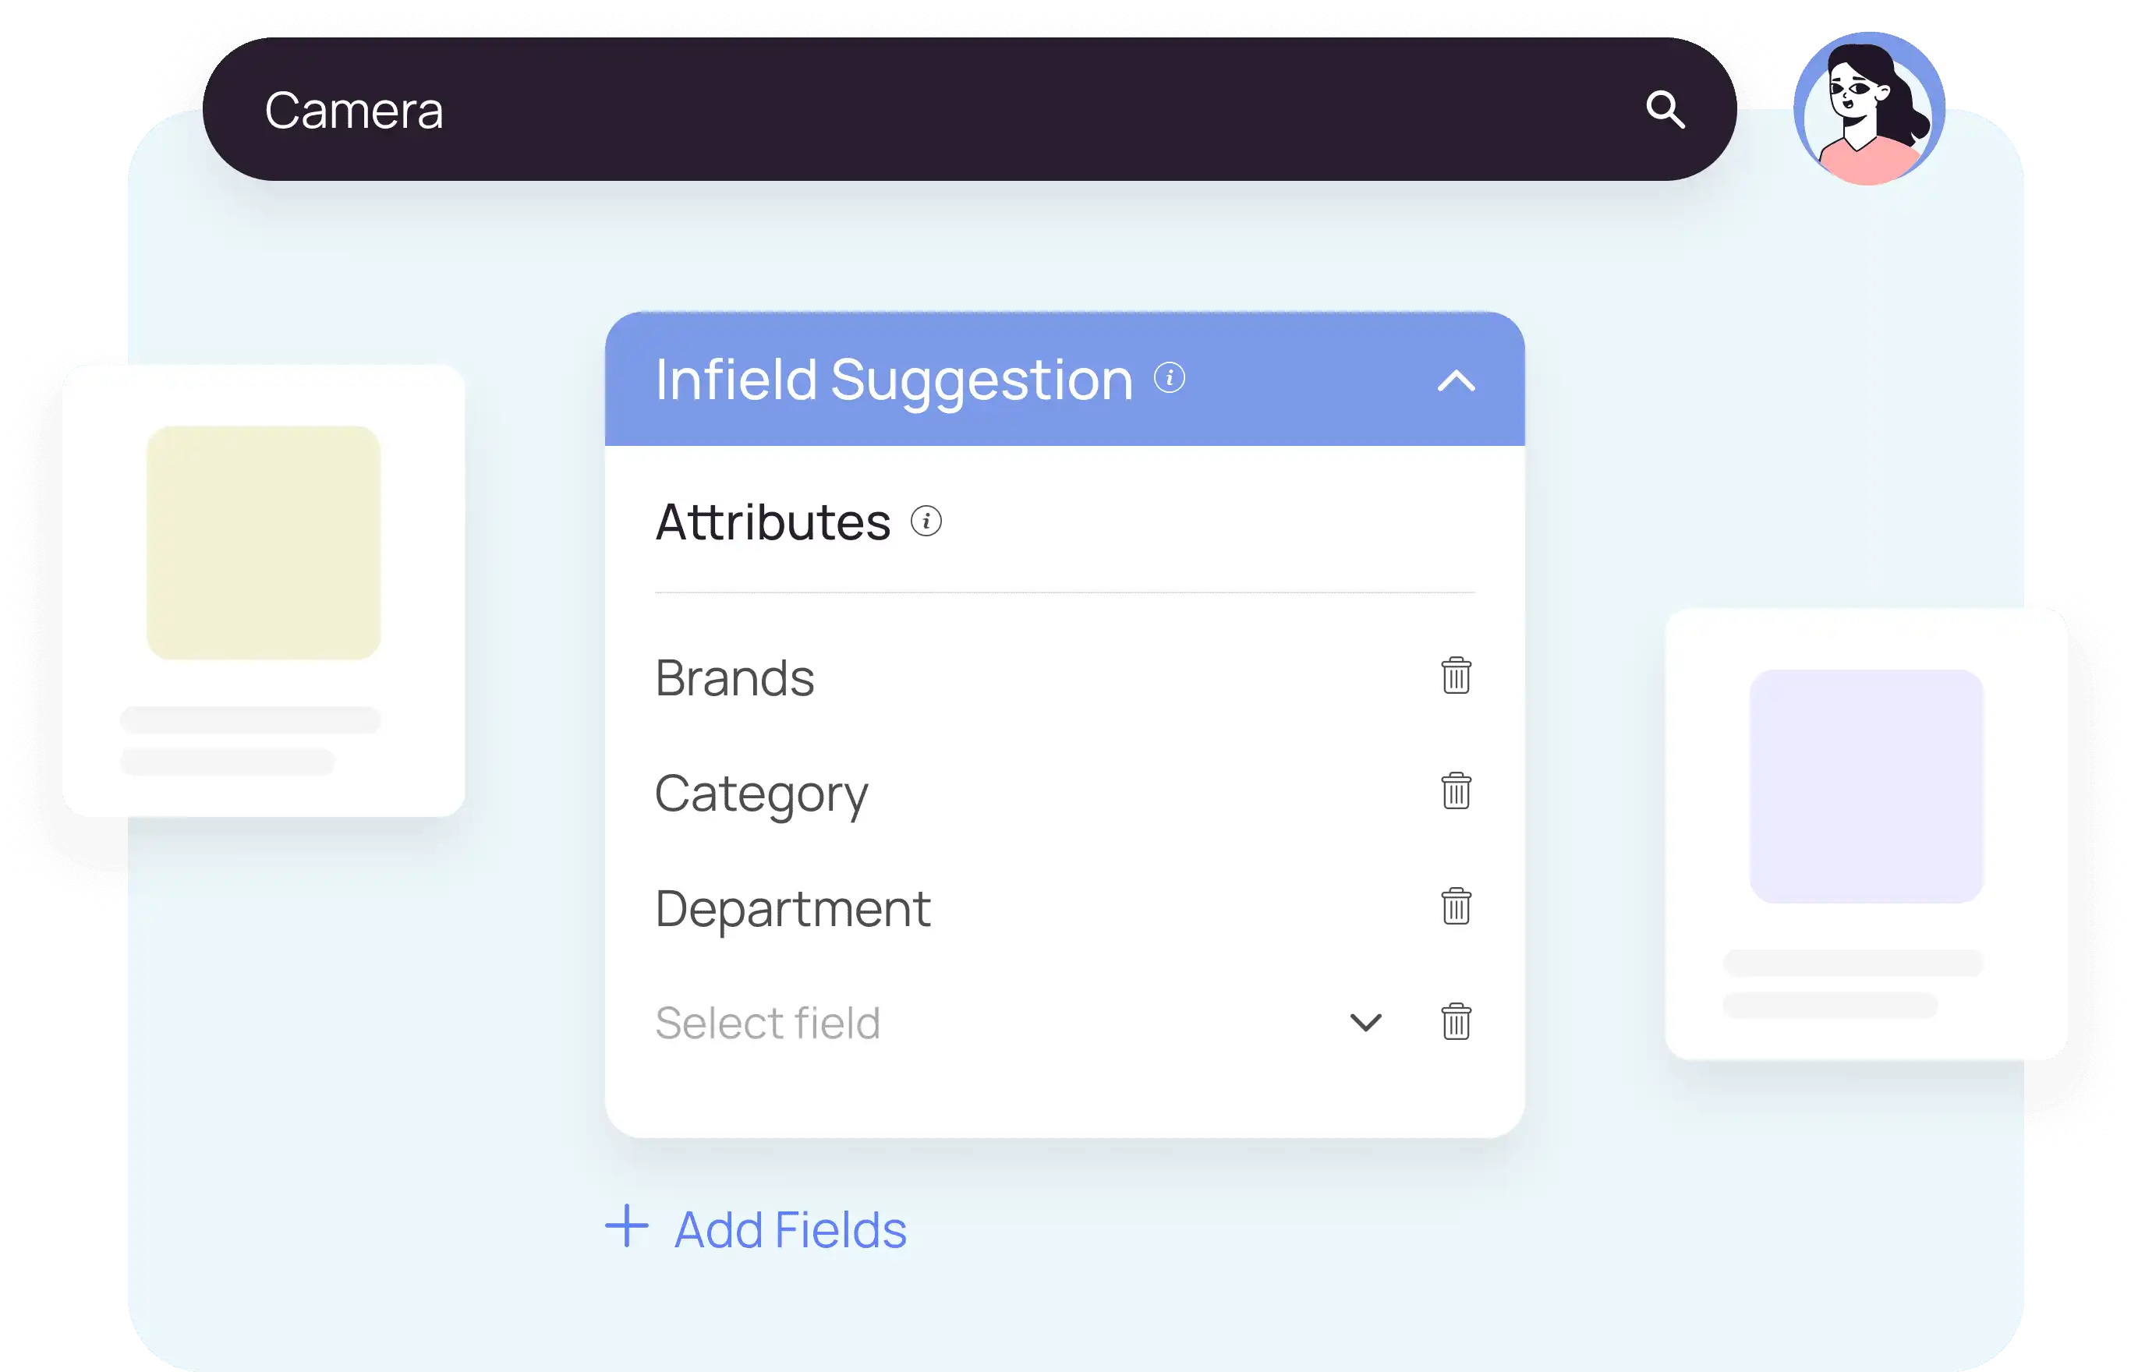Click the Select field placeholder text

pos(767,1023)
